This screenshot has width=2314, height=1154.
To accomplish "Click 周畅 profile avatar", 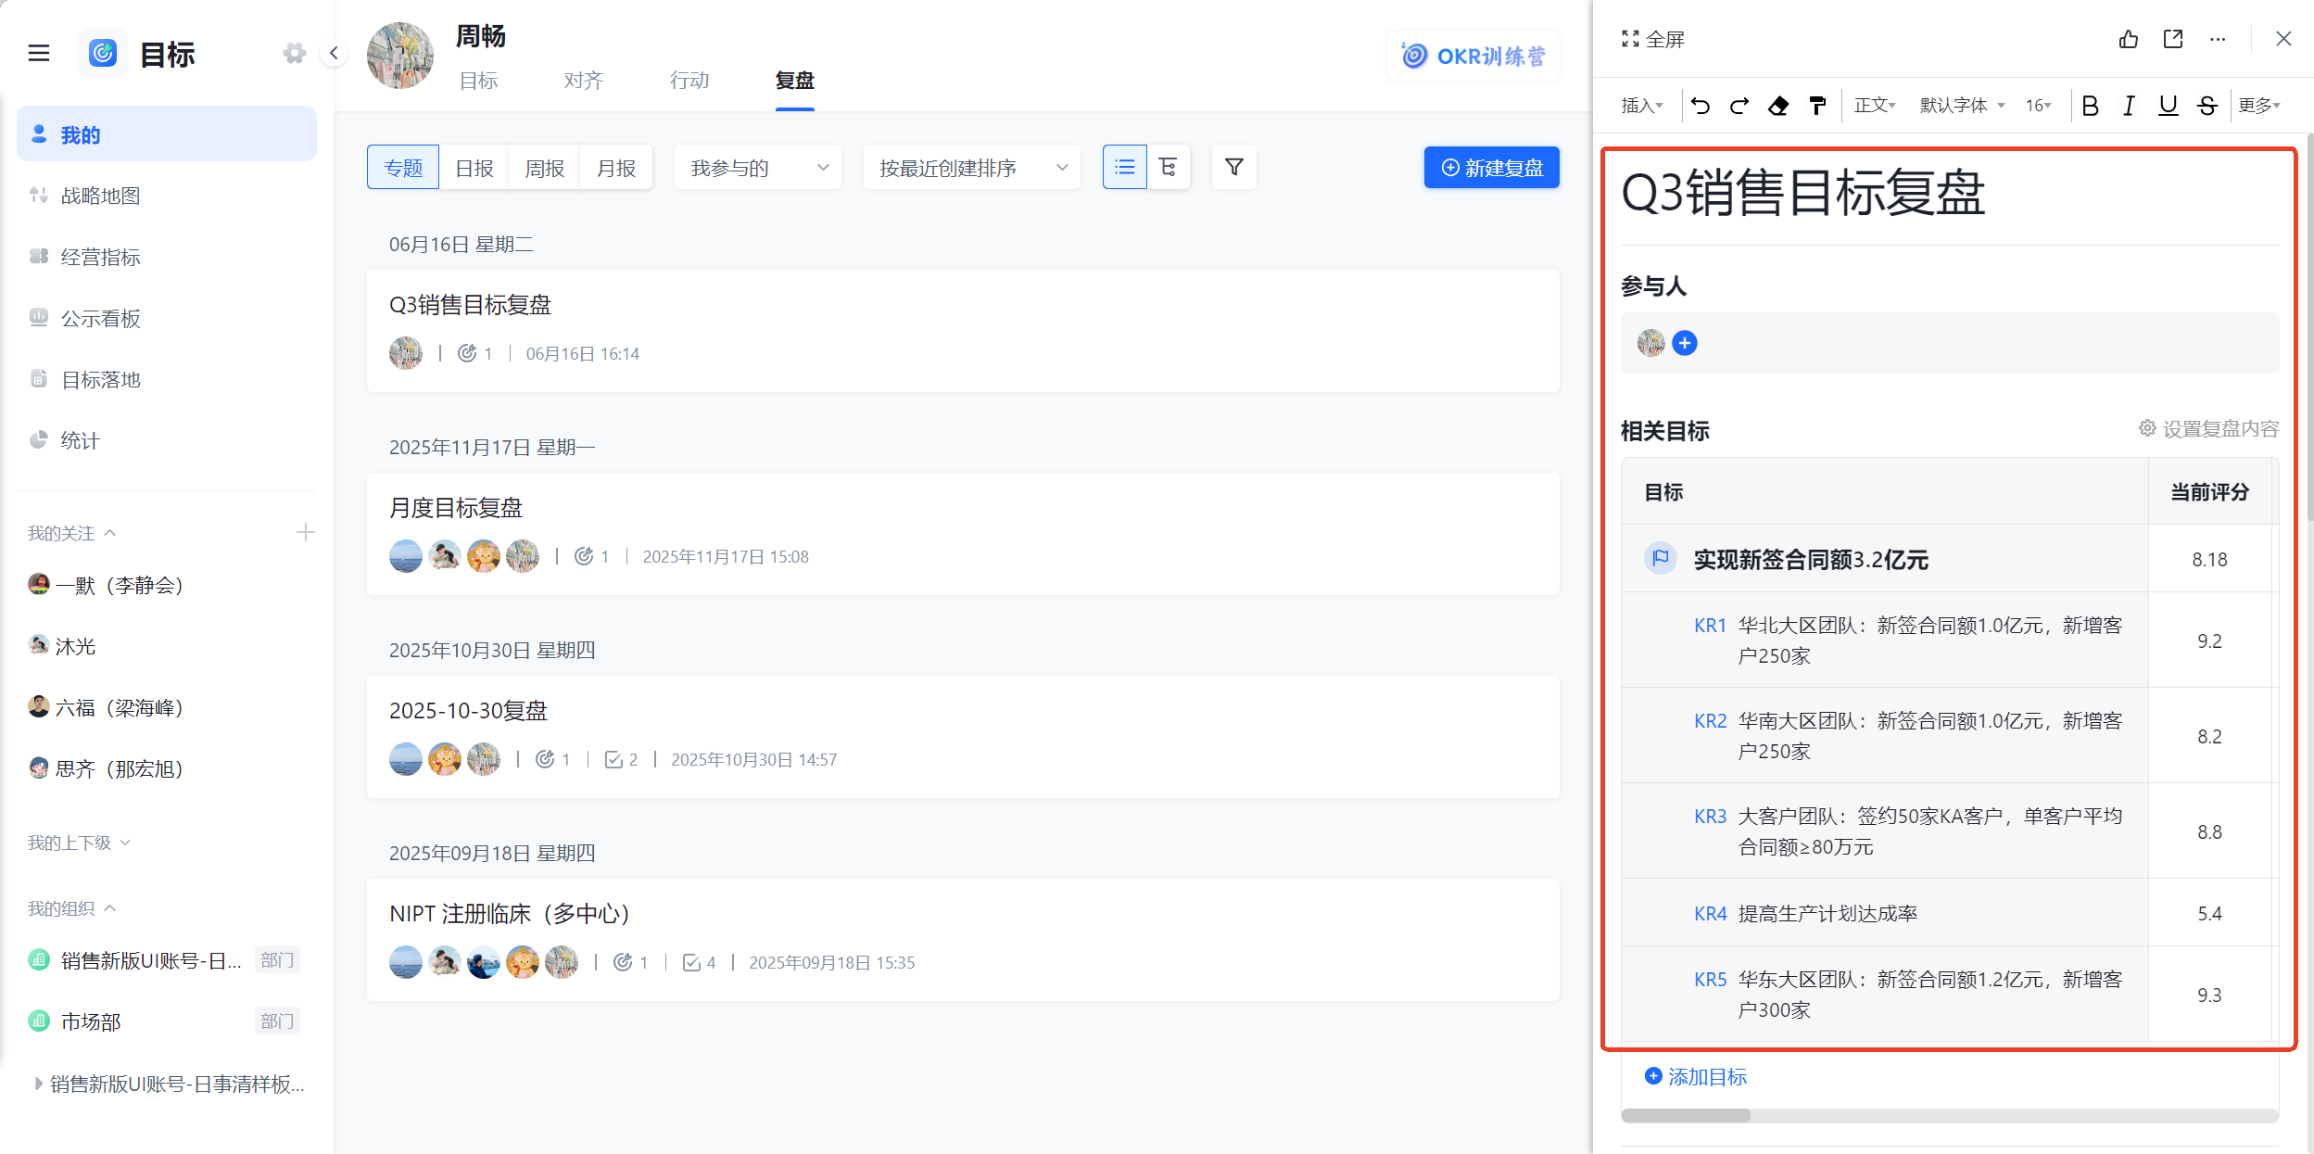I will (x=400, y=56).
